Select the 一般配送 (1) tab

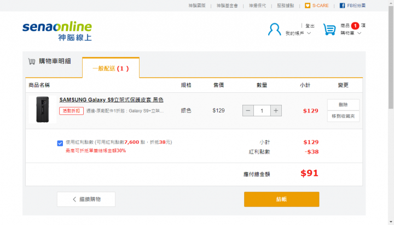tap(111, 68)
